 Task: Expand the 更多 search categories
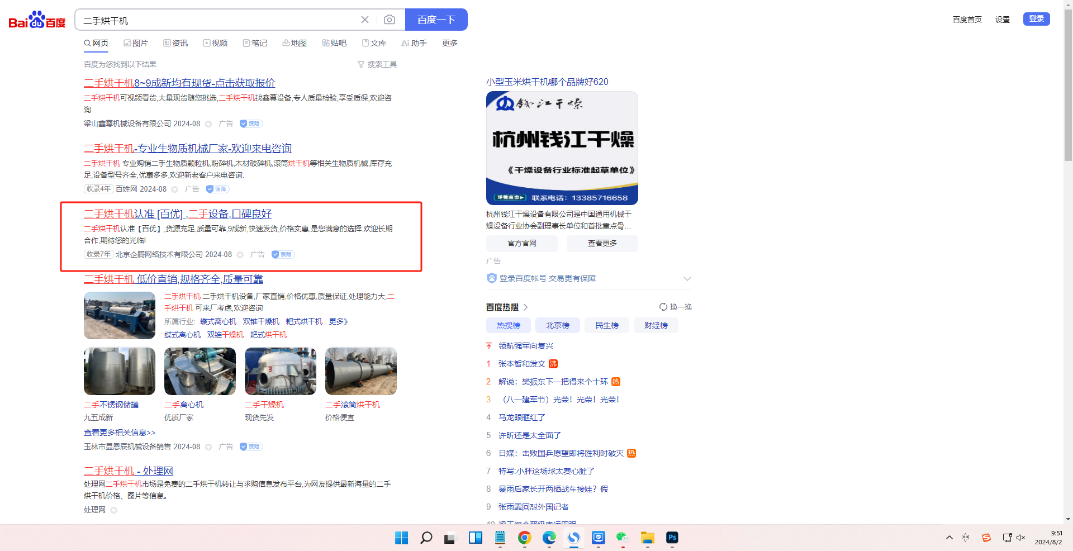[450, 43]
